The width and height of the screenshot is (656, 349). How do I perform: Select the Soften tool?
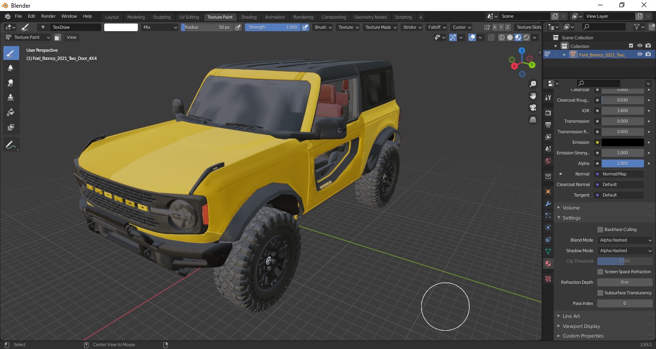pyautogui.click(x=11, y=68)
